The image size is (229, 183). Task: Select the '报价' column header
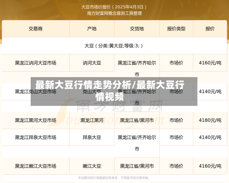[x=210, y=29]
